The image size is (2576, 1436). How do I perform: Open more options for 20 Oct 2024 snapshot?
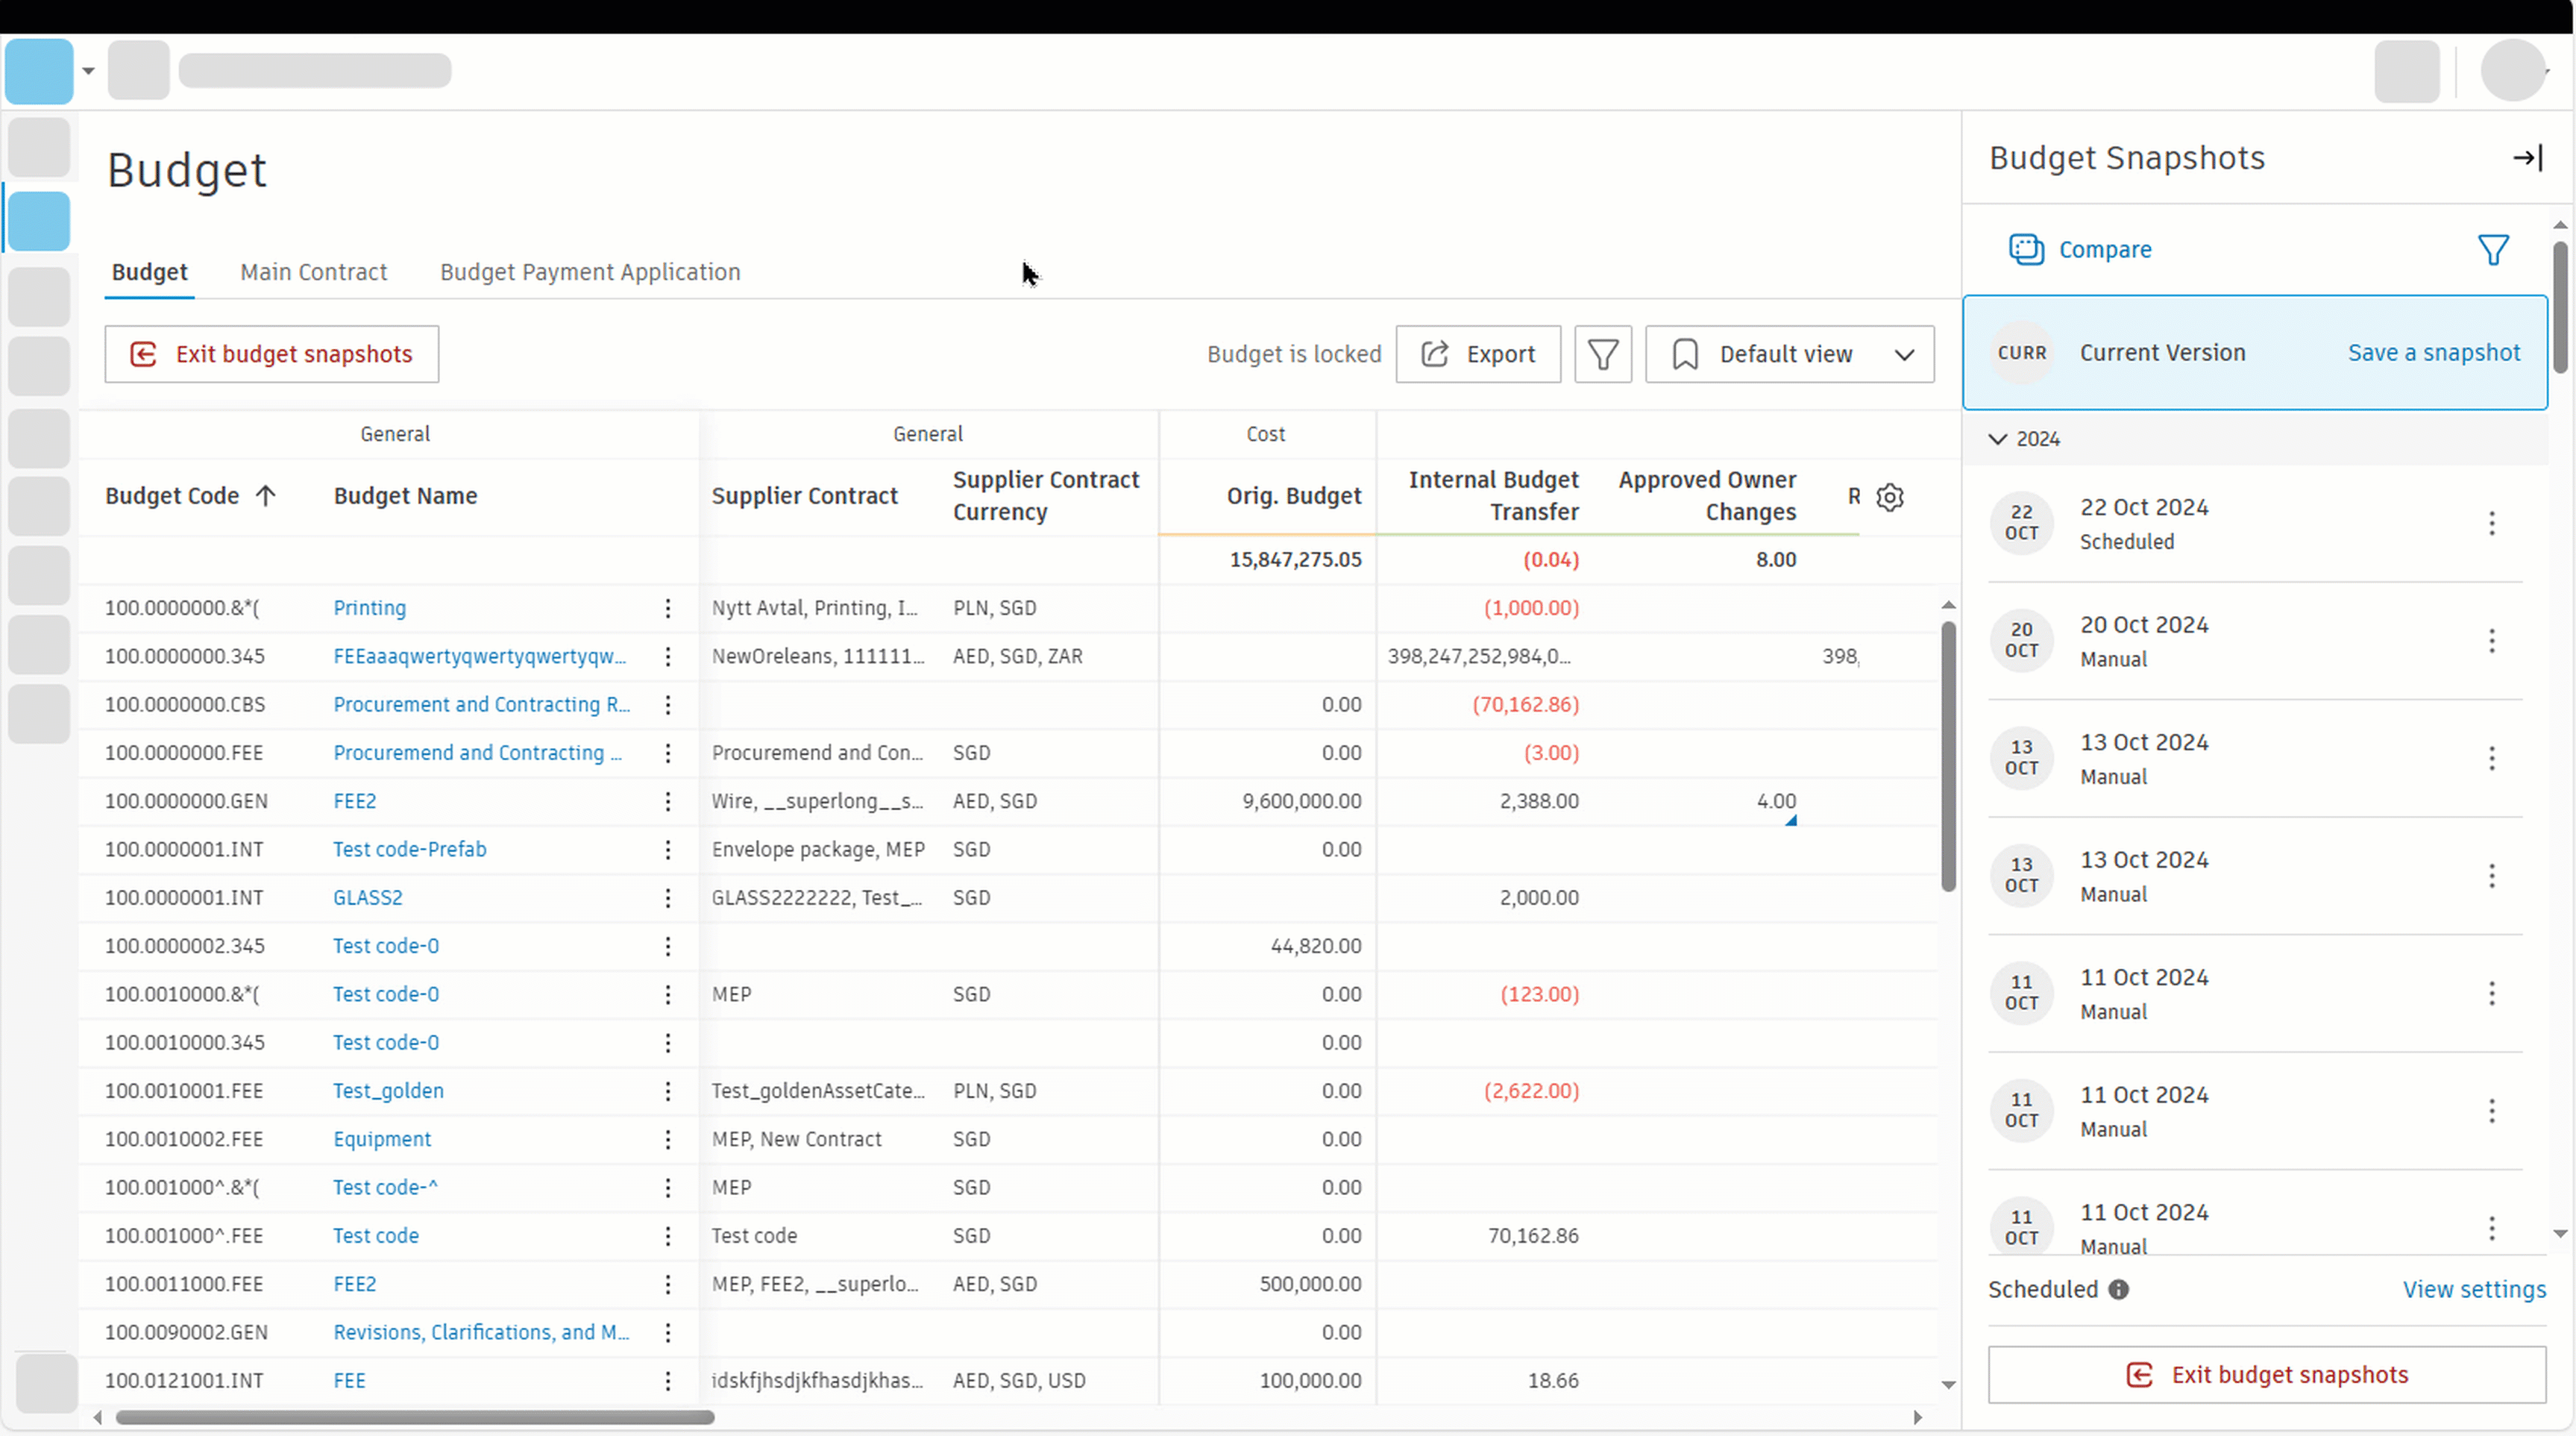2492,641
